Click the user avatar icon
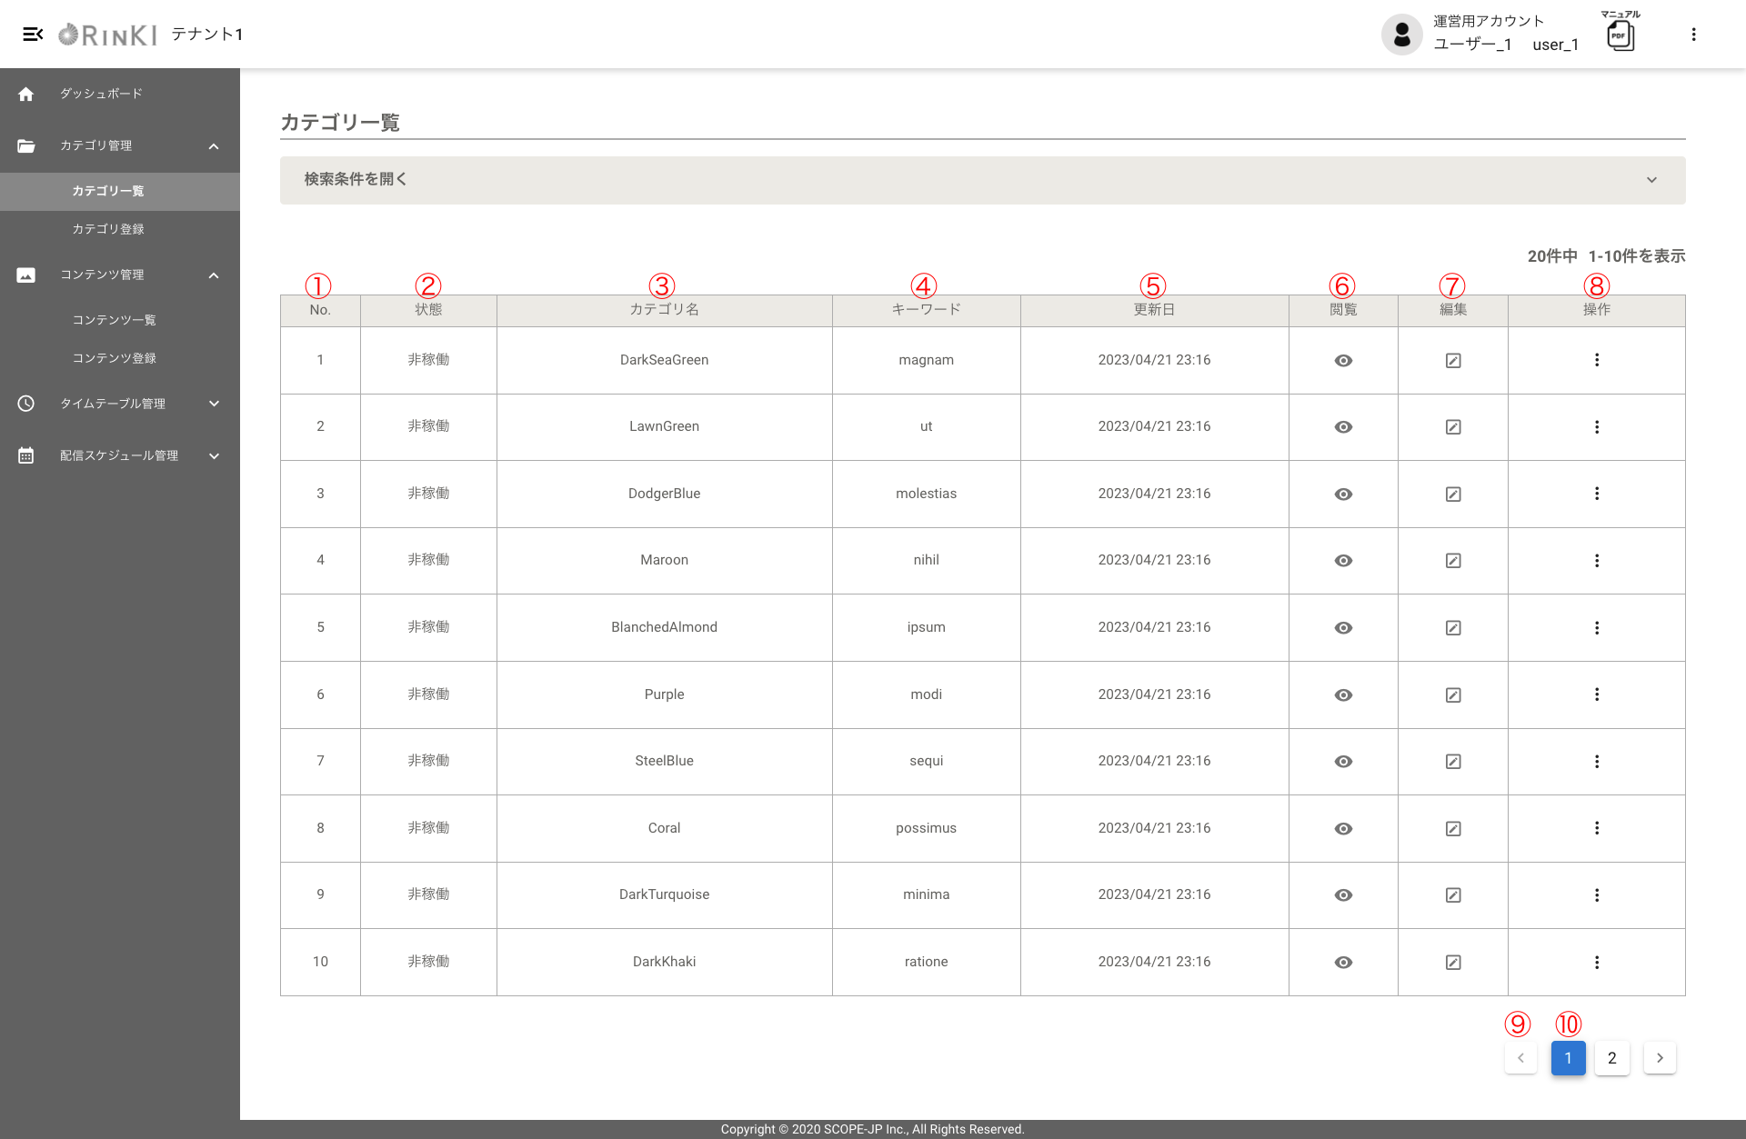Screen dimensions: 1746x1139 pyautogui.click(x=1401, y=35)
